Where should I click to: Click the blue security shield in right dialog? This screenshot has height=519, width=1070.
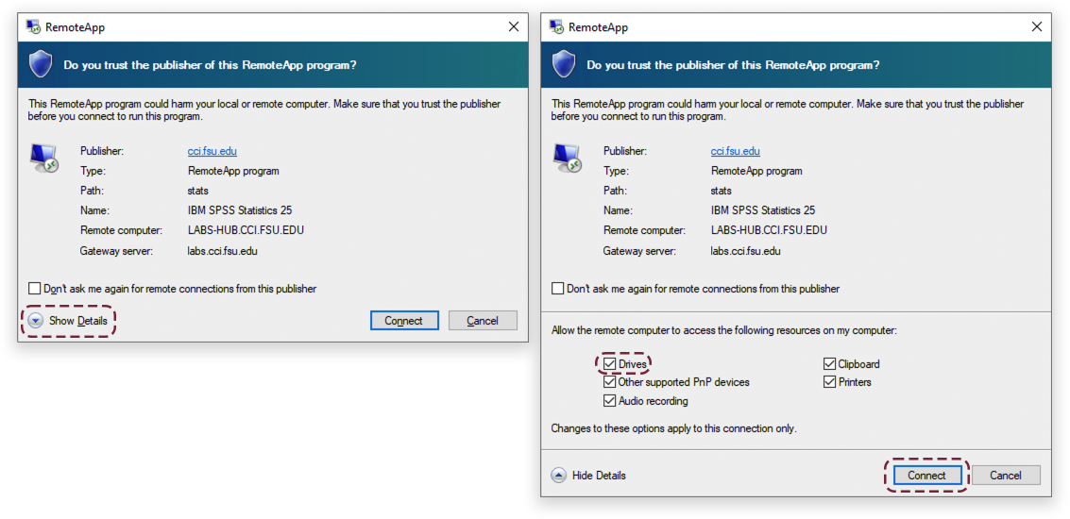tap(564, 65)
